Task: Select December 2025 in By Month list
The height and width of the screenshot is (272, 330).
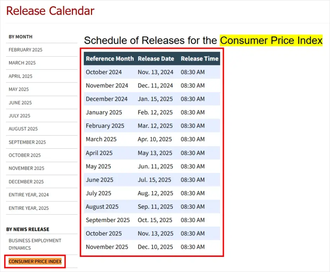Action: coord(26,182)
